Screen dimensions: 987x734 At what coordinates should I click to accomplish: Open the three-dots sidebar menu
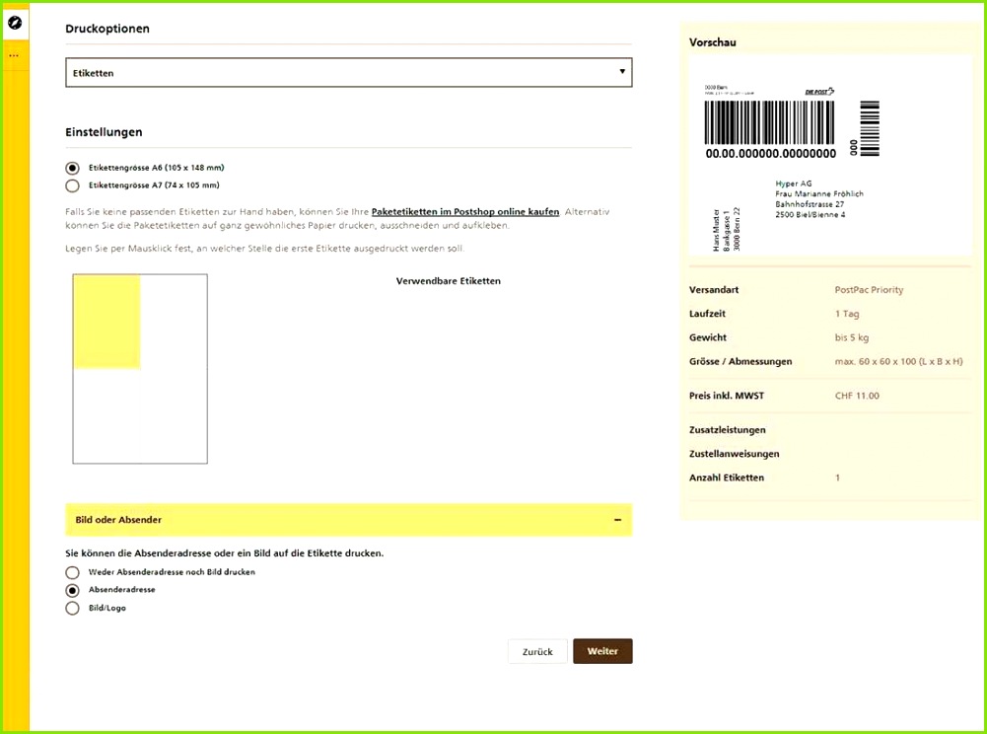14,55
